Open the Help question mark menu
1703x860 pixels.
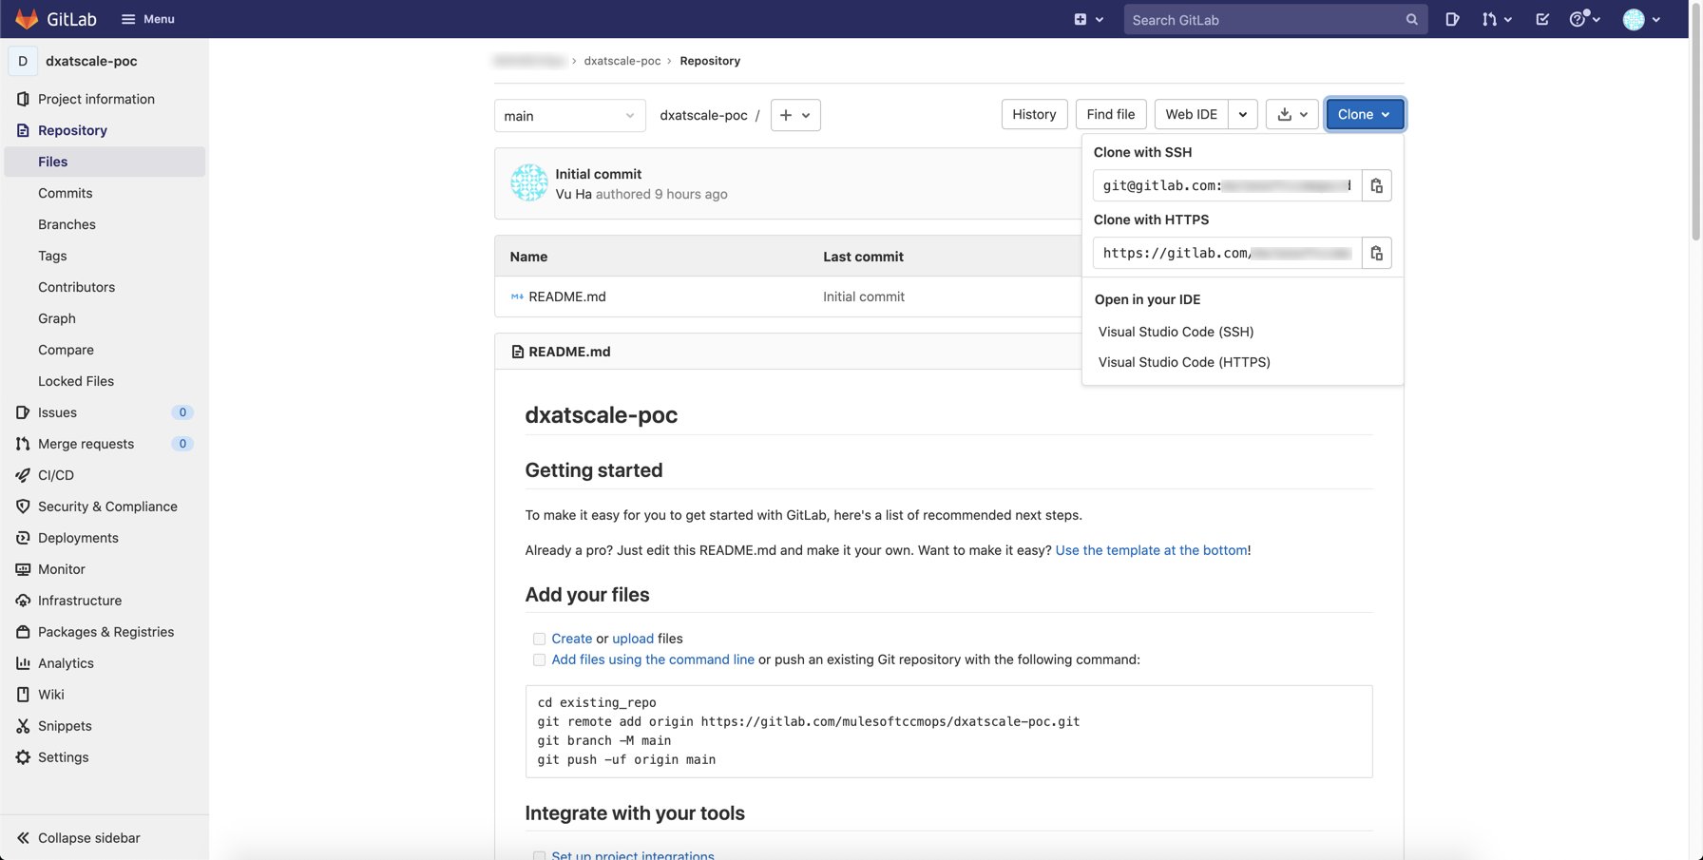click(x=1584, y=19)
